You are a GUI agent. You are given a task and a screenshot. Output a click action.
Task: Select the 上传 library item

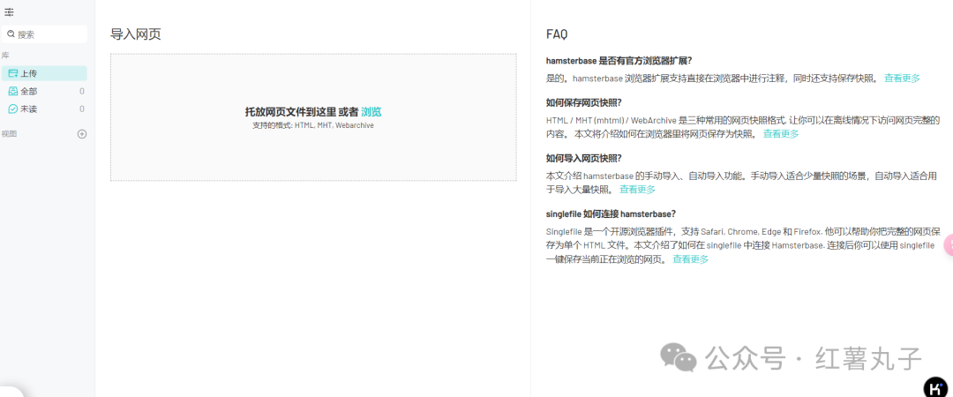coord(44,73)
